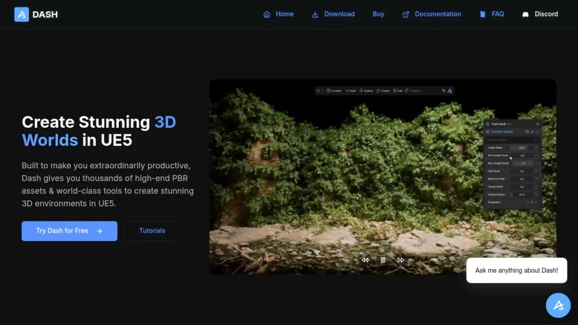Click the Try Dash for Free button
Viewport: 578px width, 325px height.
[69, 231]
